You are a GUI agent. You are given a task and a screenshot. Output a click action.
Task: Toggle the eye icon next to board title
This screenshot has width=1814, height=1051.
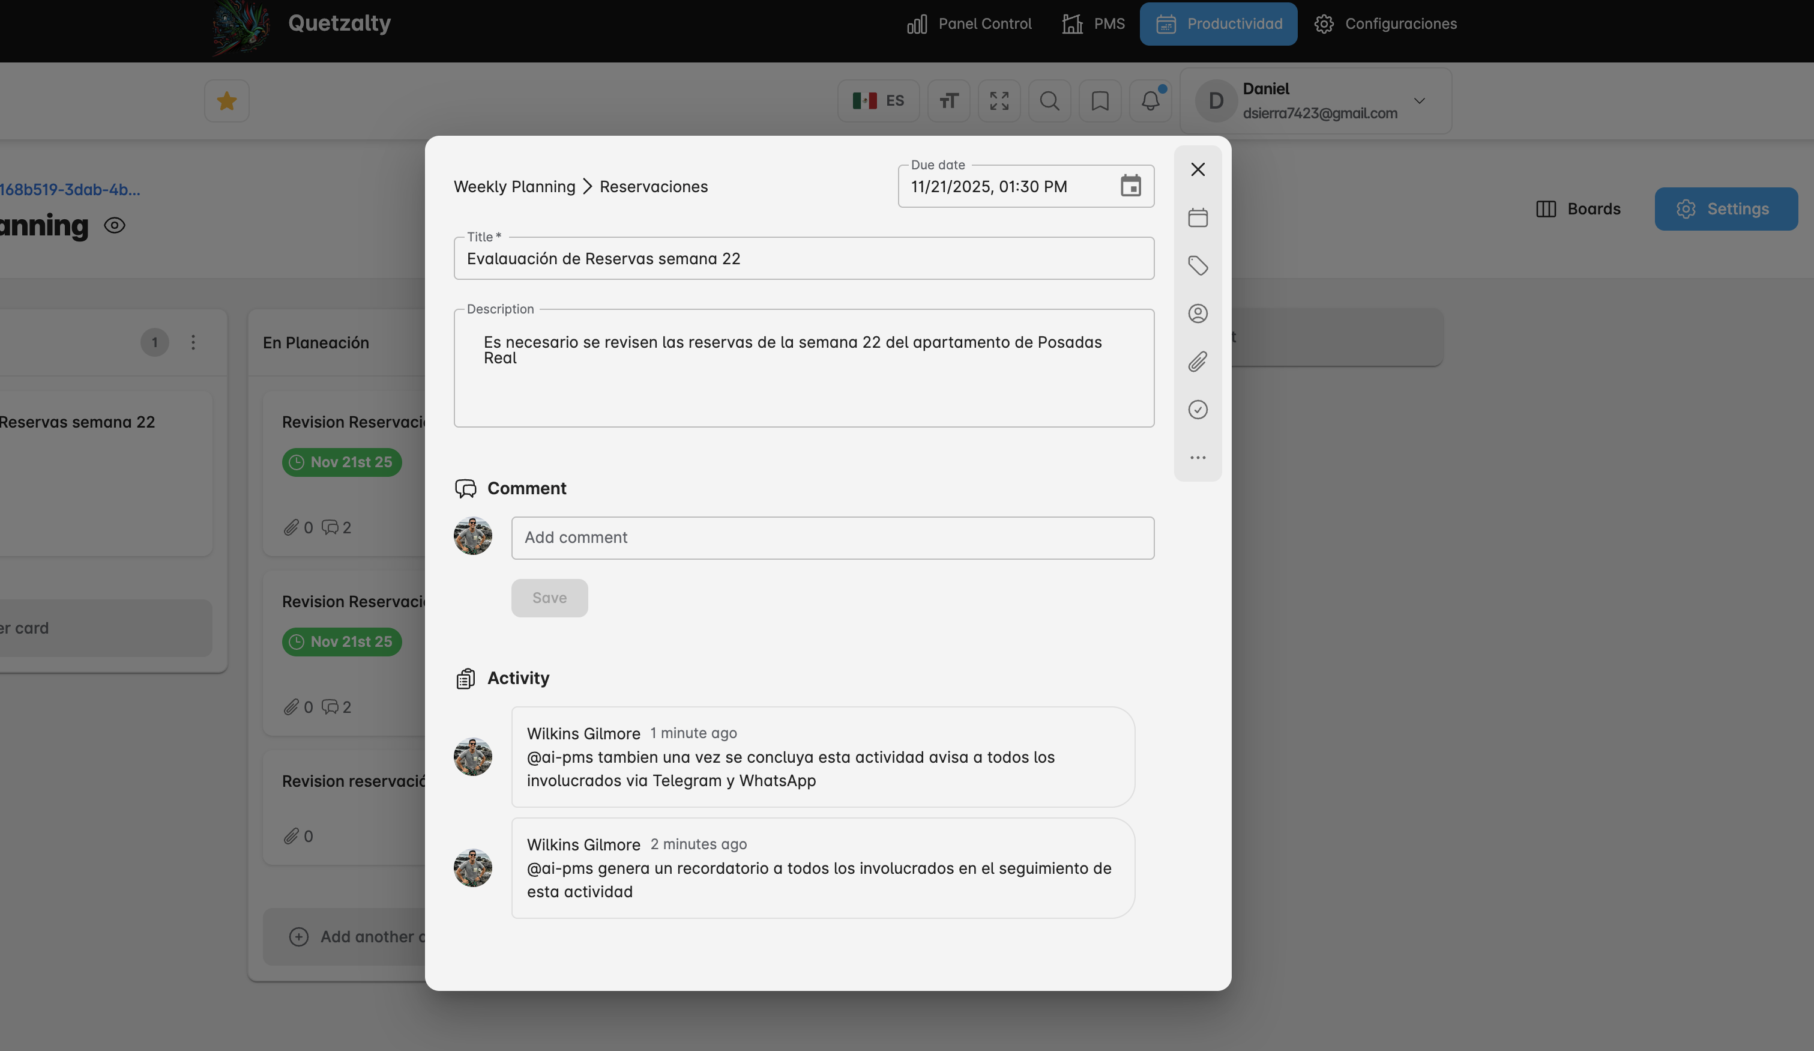click(x=115, y=225)
